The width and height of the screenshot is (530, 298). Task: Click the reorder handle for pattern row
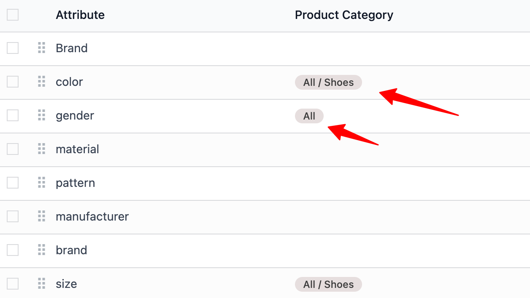tap(41, 183)
